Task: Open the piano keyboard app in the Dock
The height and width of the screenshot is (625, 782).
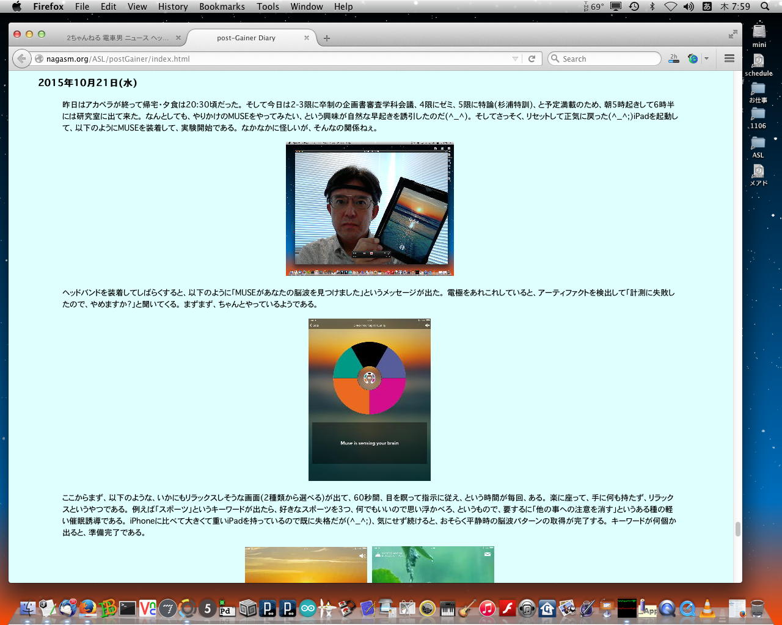Action: pyautogui.click(x=447, y=608)
